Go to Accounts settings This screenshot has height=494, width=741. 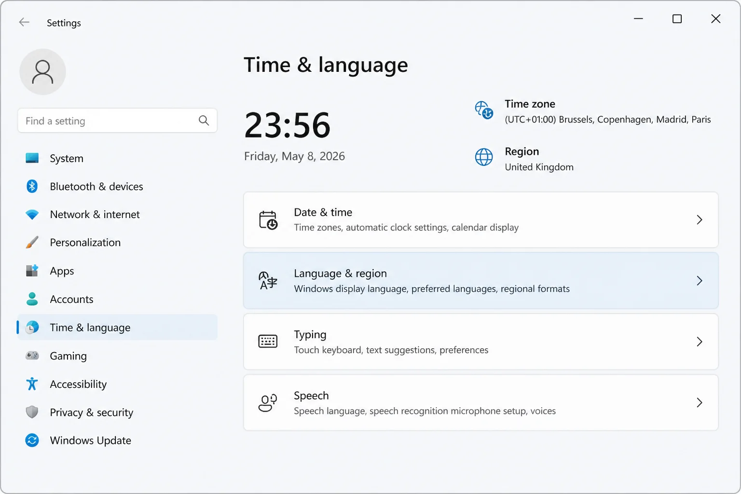(117, 299)
